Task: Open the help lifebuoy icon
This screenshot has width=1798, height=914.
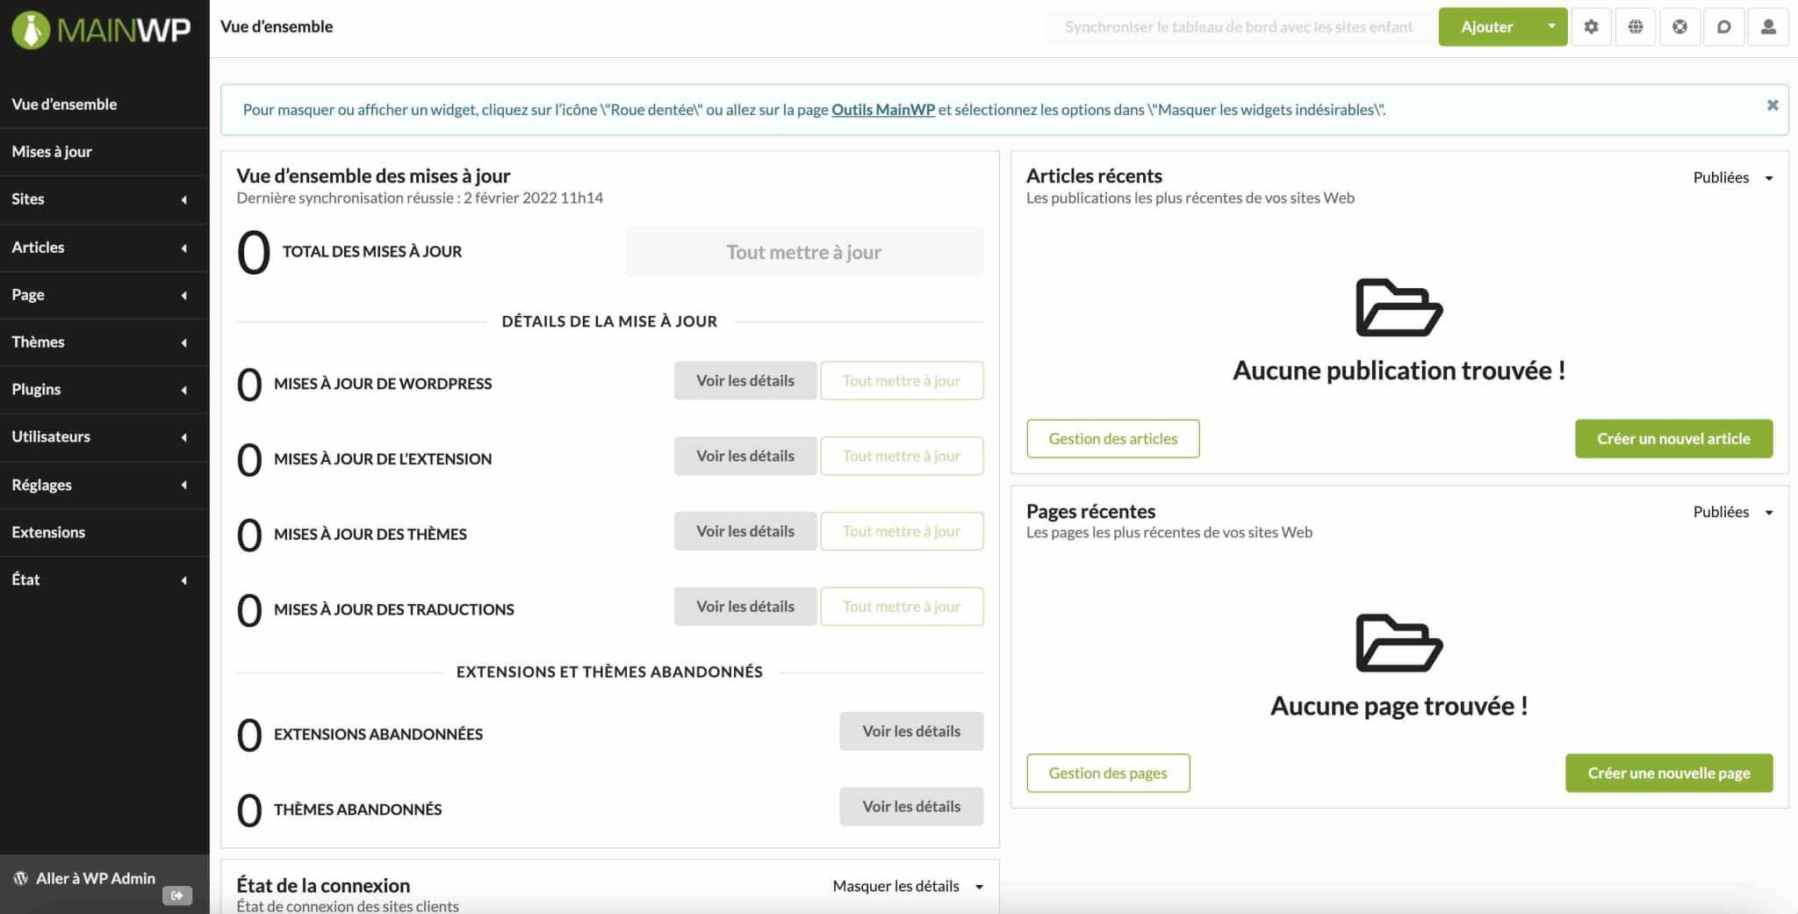Action: [1679, 27]
